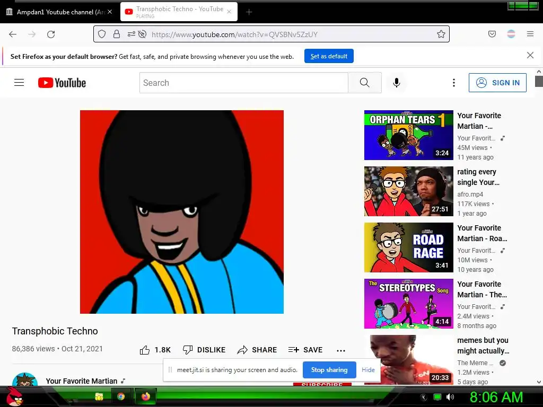Open more actions ellipsis under video
This screenshot has height=407, width=543.
[341, 350]
